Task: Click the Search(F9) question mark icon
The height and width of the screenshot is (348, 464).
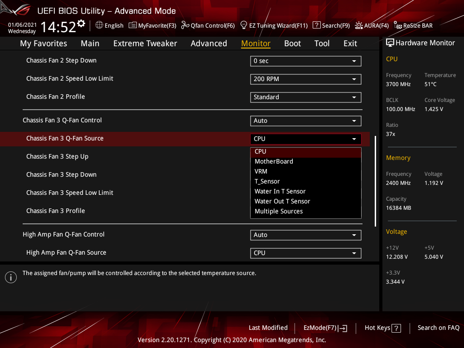Action: click(316, 25)
